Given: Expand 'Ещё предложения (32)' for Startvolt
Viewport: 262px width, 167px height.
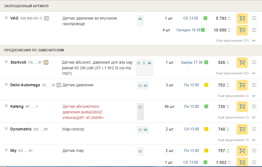Looking at the screenshot, I should point(236,73).
